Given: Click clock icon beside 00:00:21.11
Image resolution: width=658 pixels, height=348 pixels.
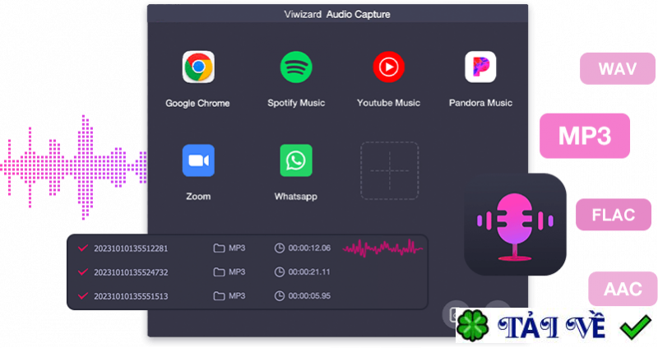Looking at the screenshot, I should point(279,272).
